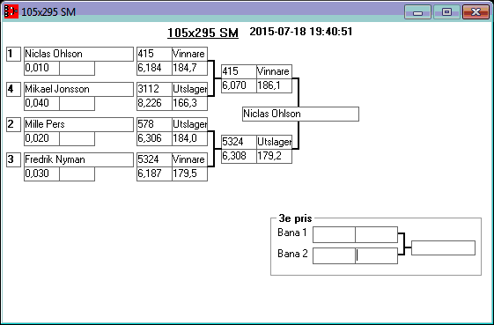494x325 pixels.
Task: Click empty field next to 0,010
Action: point(77,69)
